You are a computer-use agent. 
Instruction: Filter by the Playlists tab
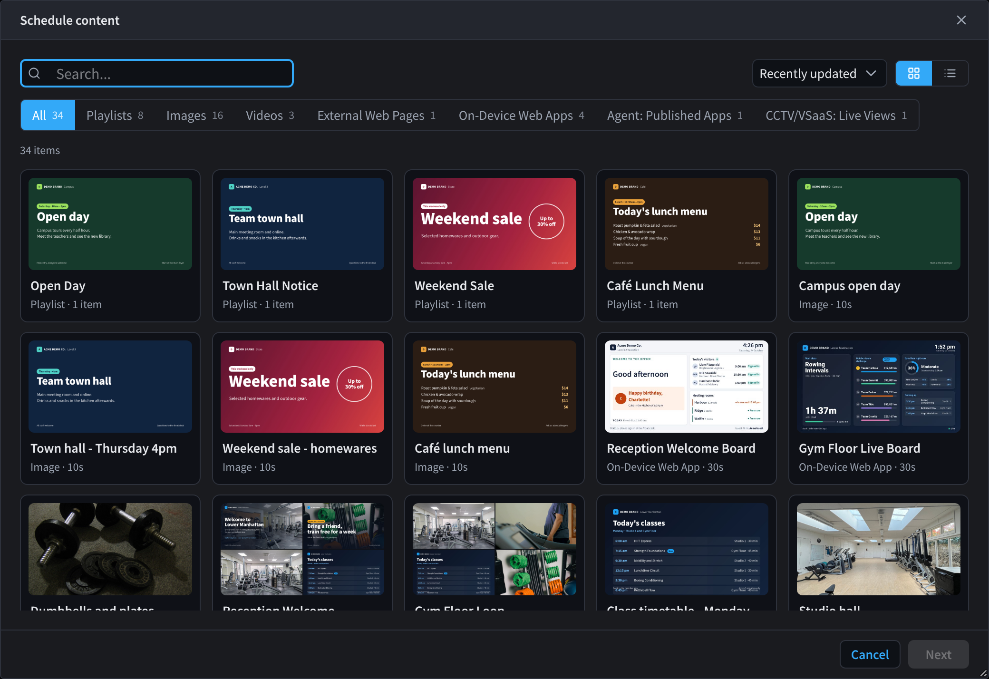click(x=115, y=115)
